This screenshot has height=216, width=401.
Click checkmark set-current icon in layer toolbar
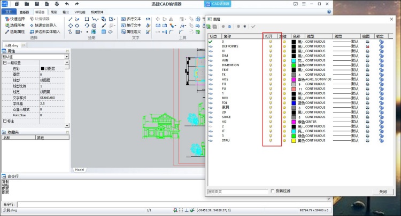click(253, 27)
